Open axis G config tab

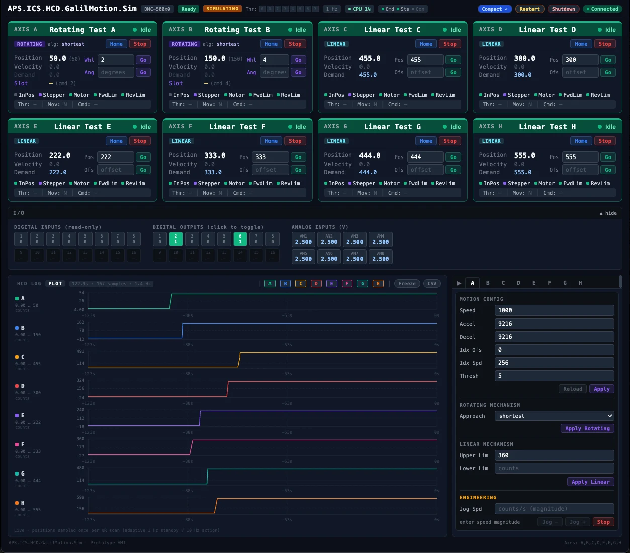point(565,283)
